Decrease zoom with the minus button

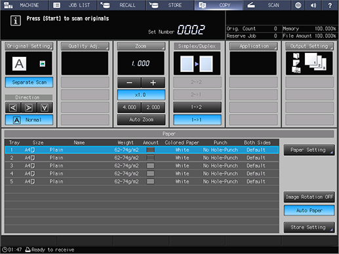pos(129,82)
